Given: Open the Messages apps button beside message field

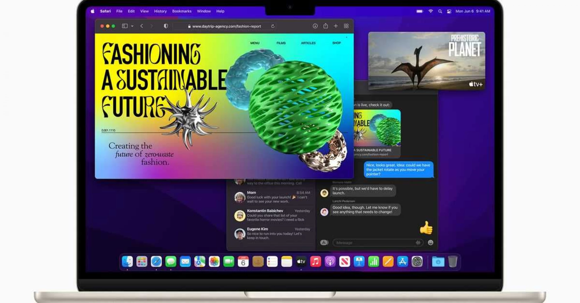Looking at the screenshot, I should [x=324, y=243].
